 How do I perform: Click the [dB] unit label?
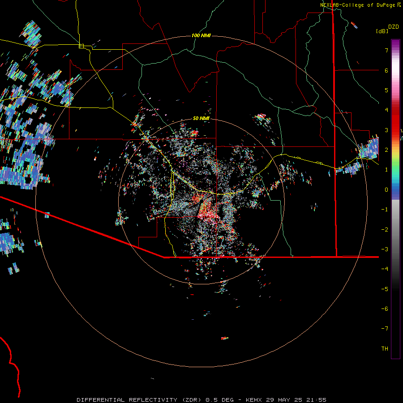point(382,31)
